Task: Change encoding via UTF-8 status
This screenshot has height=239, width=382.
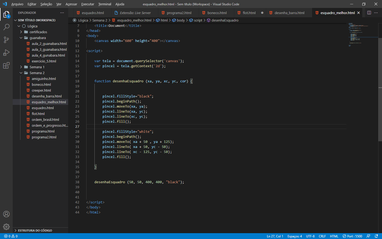Action: pos(310,236)
